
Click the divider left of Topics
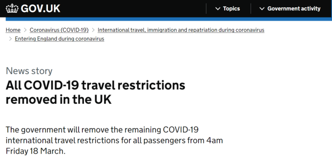206,9
